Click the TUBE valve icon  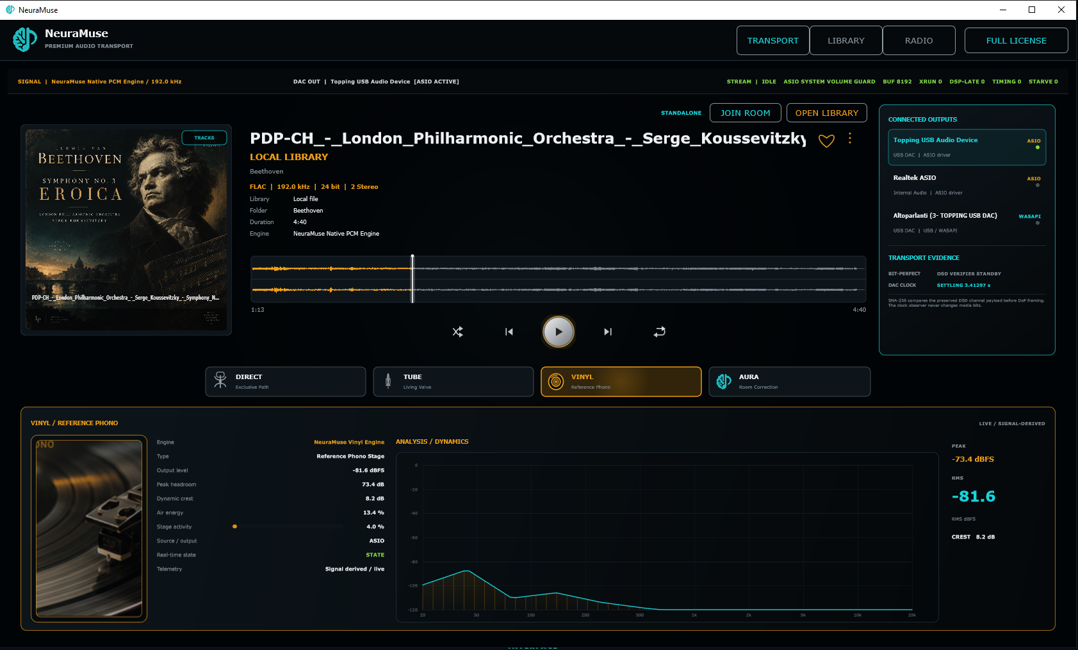coord(388,381)
